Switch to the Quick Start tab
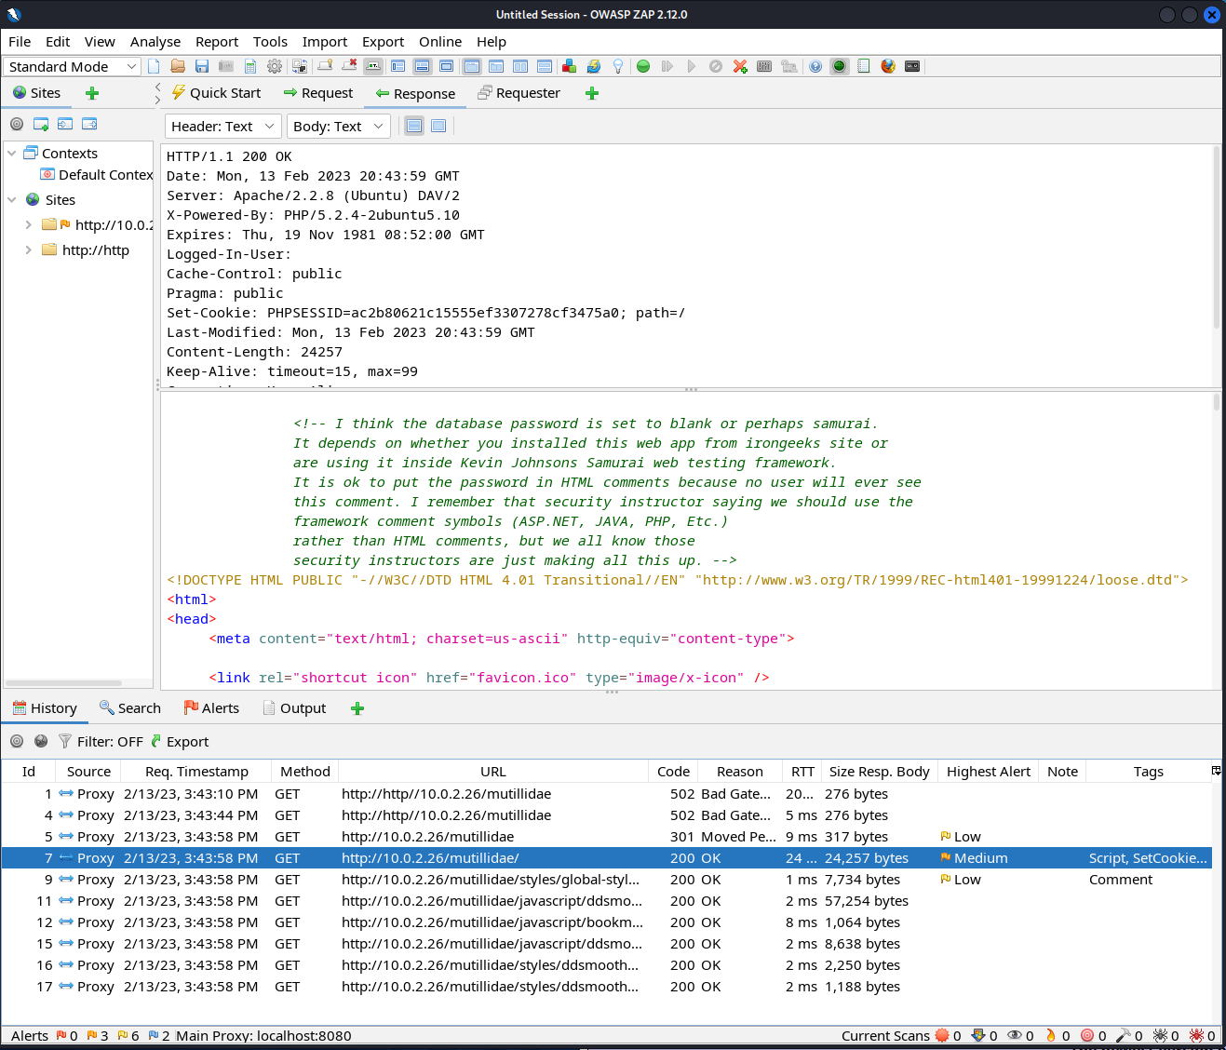The width and height of the screenshot is (1226, 1050). pyautogui.click(x=216, y=93)
